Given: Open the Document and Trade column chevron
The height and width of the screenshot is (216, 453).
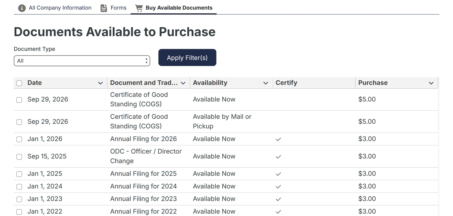Looking at the screenshot, I should 183,83.
